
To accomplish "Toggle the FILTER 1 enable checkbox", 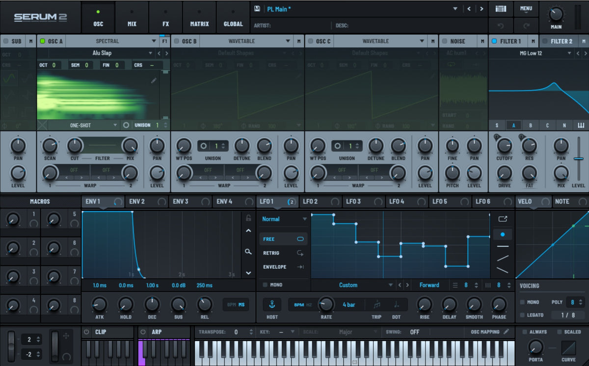I will click(494, 41).
